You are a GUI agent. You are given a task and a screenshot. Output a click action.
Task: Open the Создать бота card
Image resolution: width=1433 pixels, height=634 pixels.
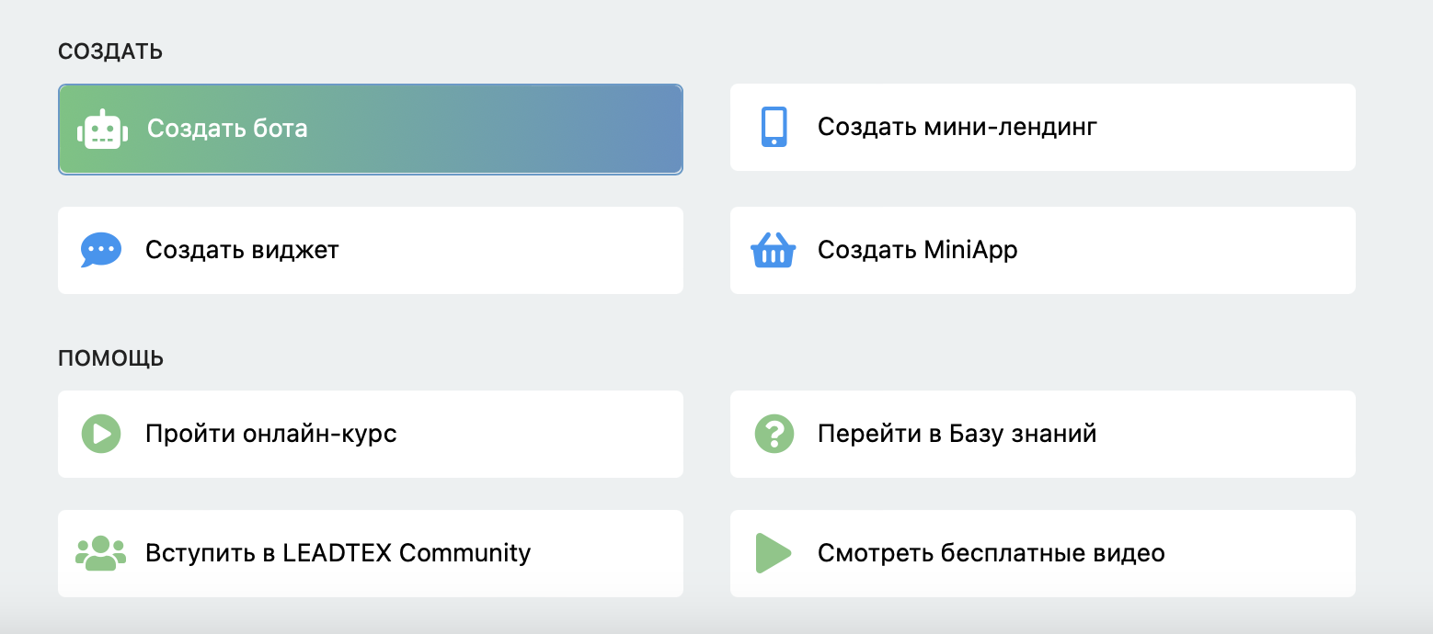click(x=371, y=129)
